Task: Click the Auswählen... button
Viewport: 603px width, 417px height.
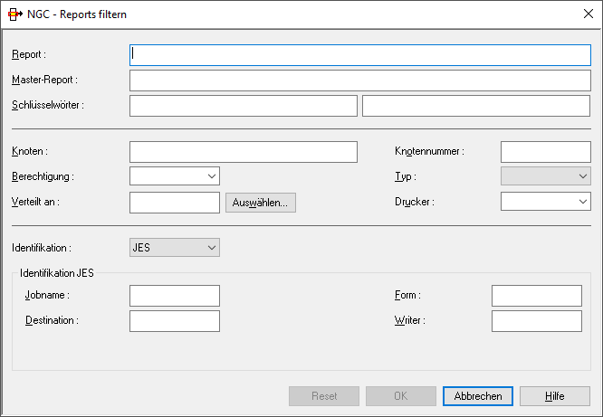Action: coord(261,203)
